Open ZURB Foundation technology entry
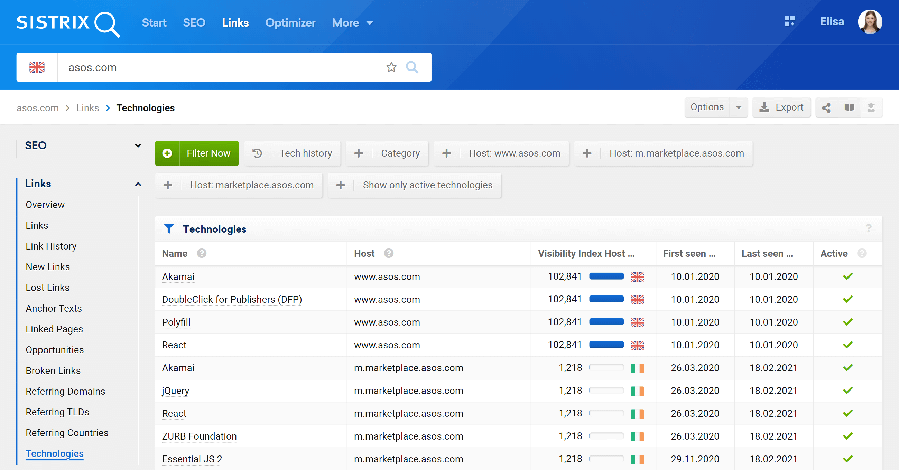This screenshot has height=470, width=899. (199, 436)
